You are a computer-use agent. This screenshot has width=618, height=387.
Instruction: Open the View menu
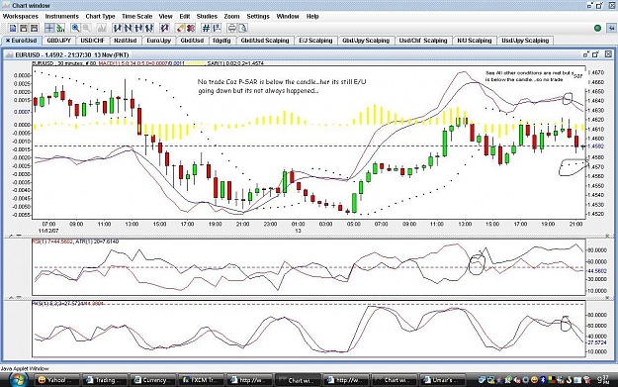coord(165,16)
